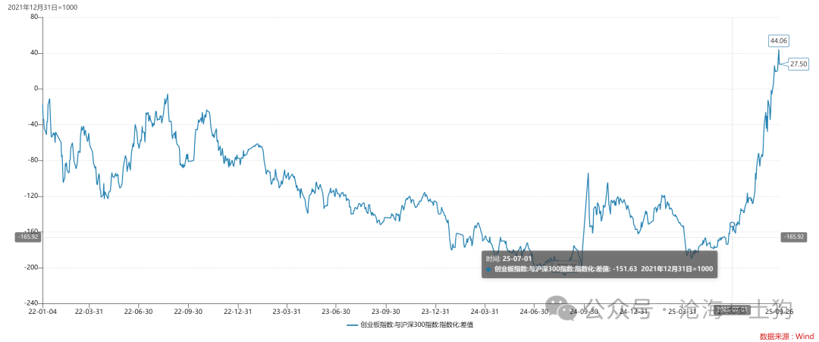Click the 44.06 peak value label
Viewport: 819px width, 342px height.
click(779, 40)
